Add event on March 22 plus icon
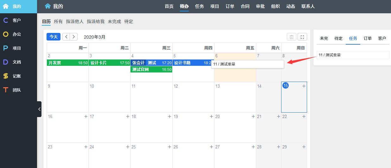Image resolution: width=391 pixels, height=168 pixels. tap(304, 116)
